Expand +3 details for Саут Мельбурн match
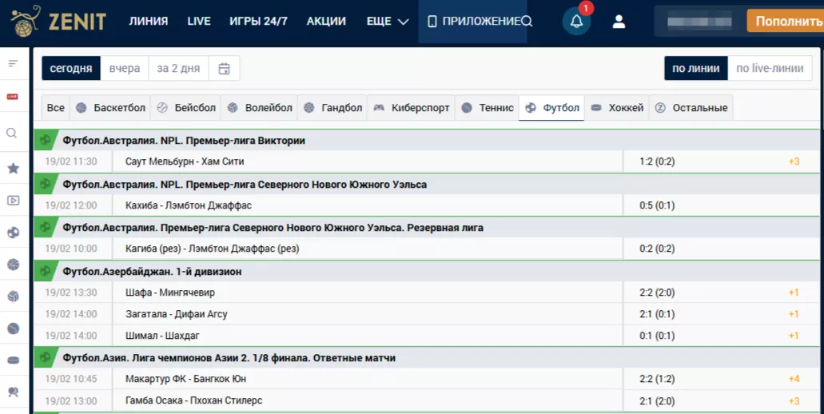 [x=794, y=161]
